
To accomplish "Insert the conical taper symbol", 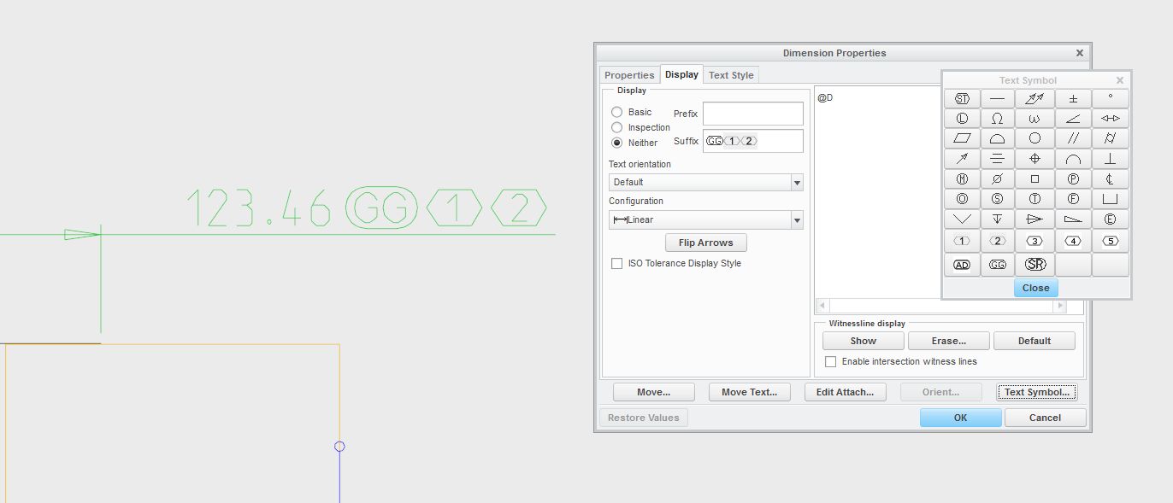I will (x=1035, y=219).
